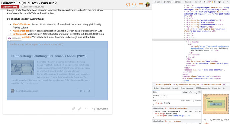Switch to the Elements tab

click(168, 2)
